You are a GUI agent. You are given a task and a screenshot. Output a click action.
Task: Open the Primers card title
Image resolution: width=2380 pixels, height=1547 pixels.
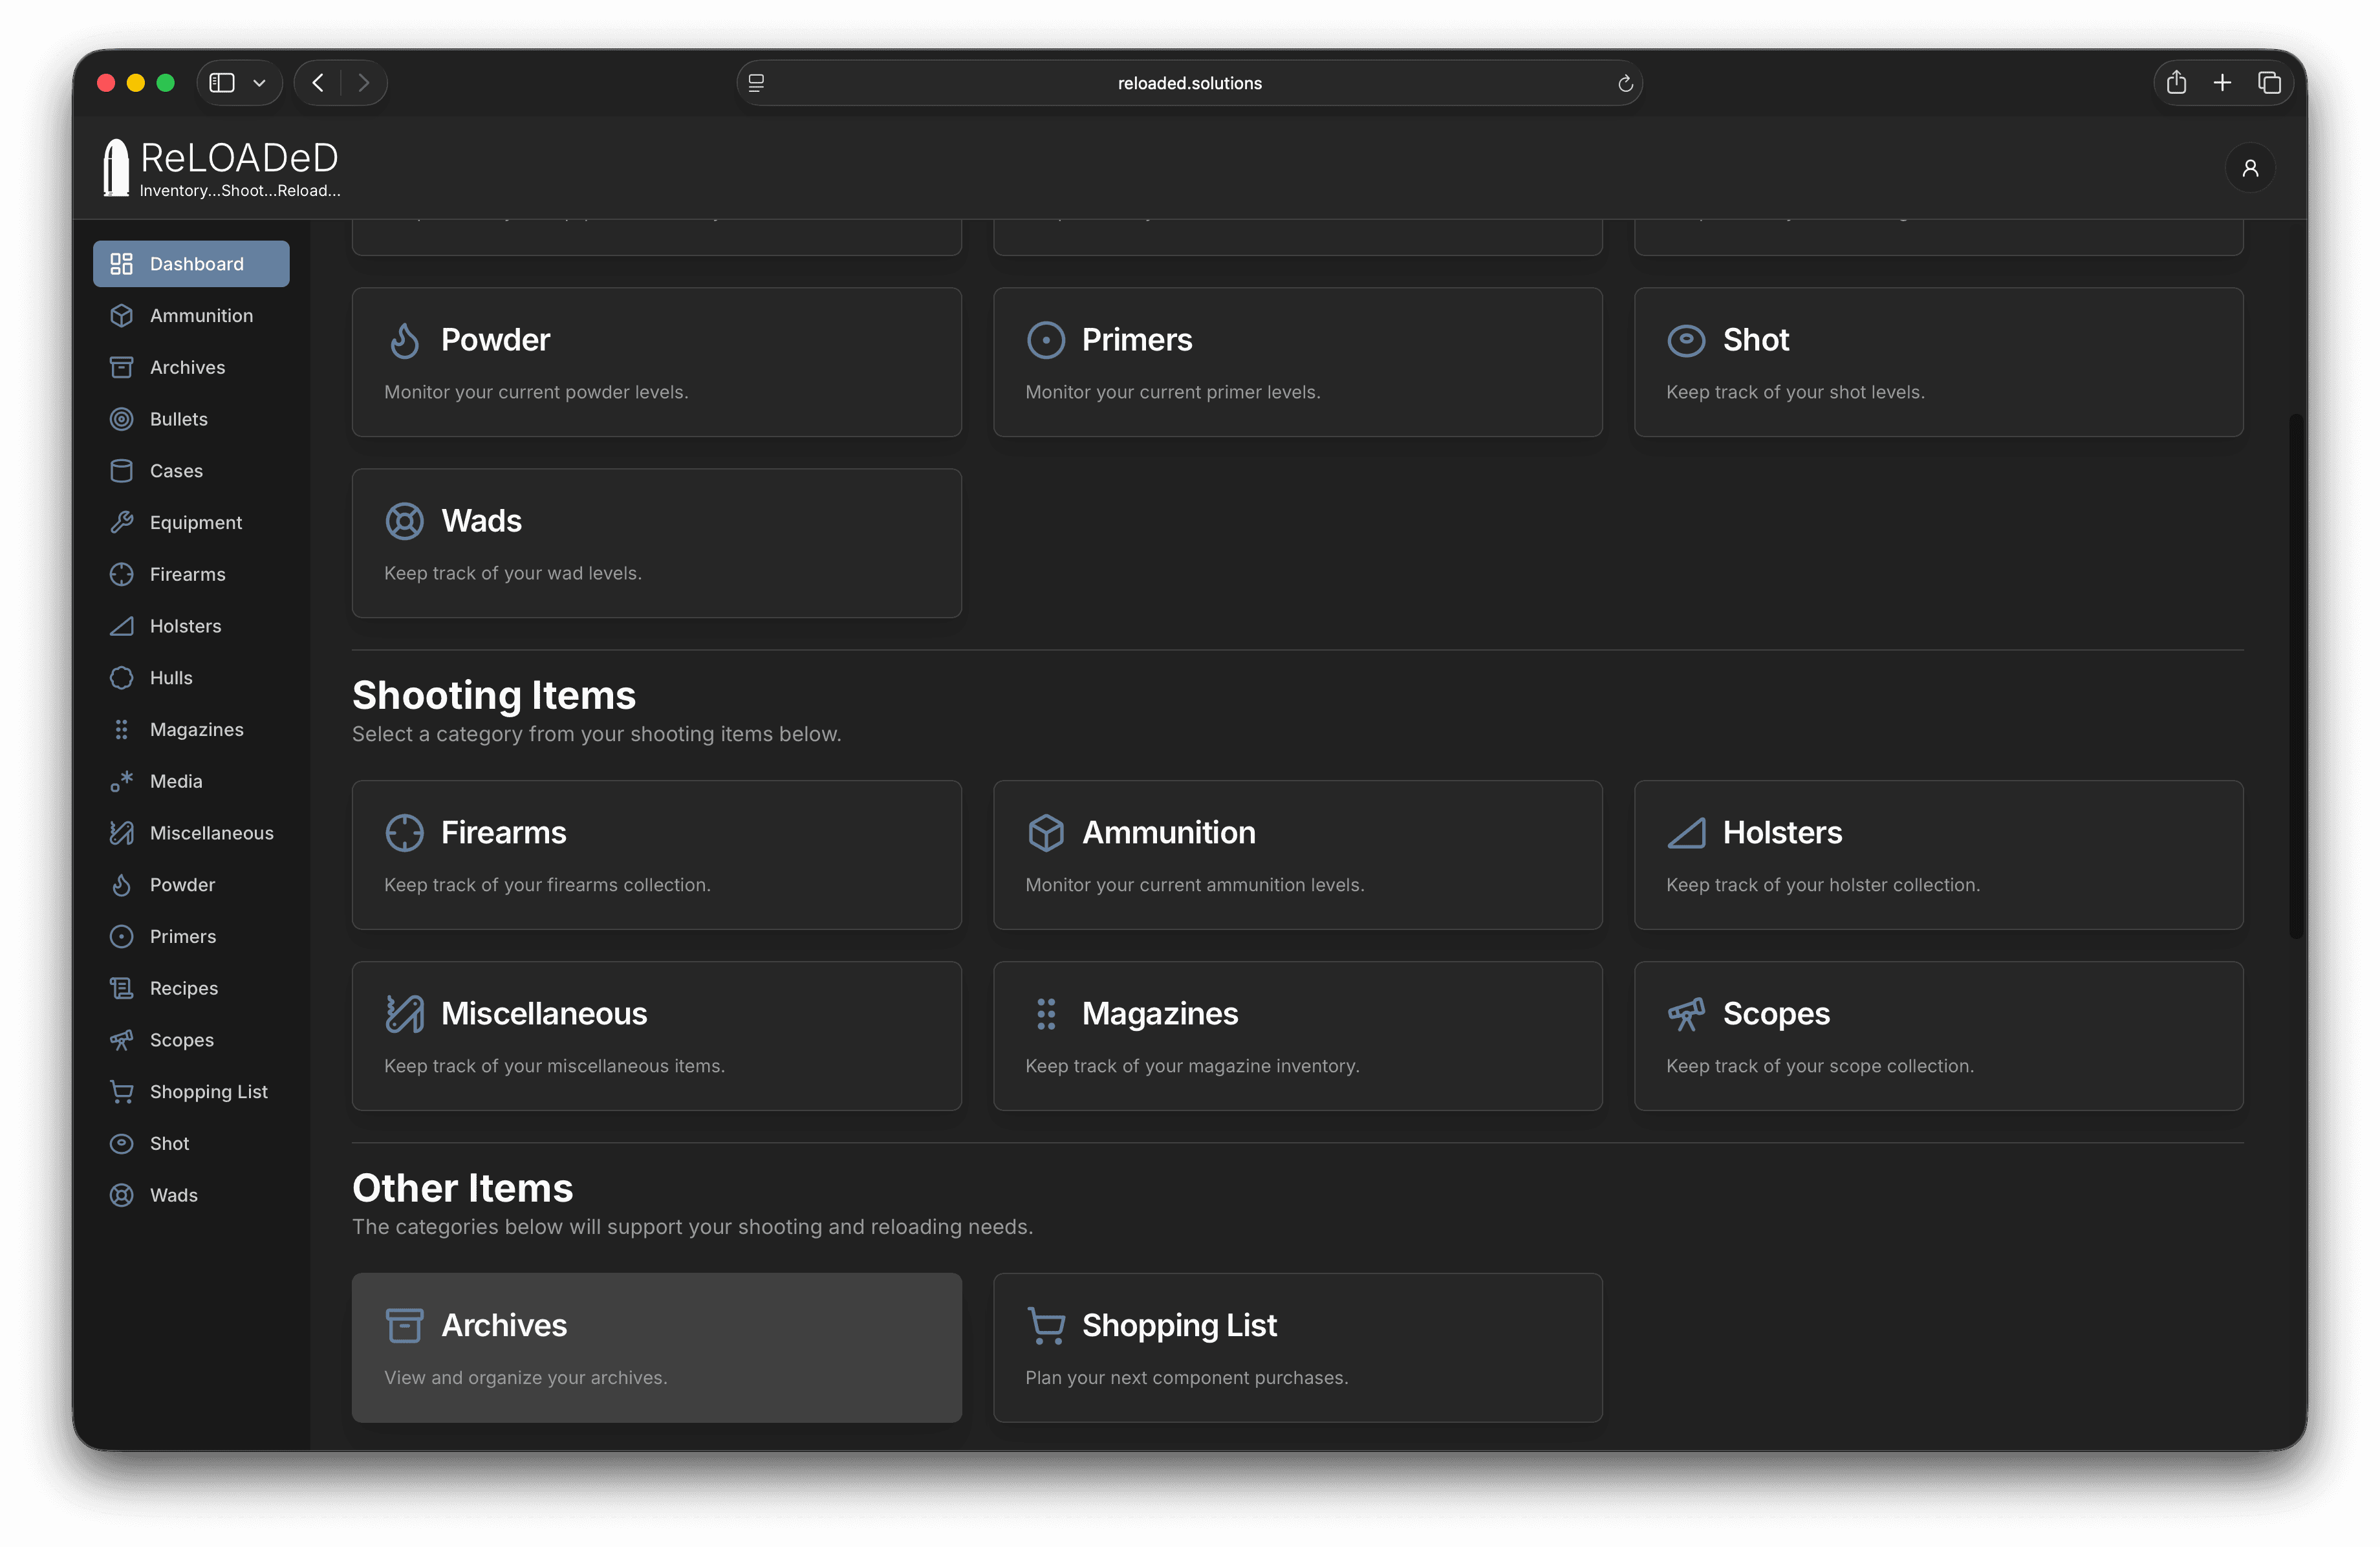tap(1137, 340)
